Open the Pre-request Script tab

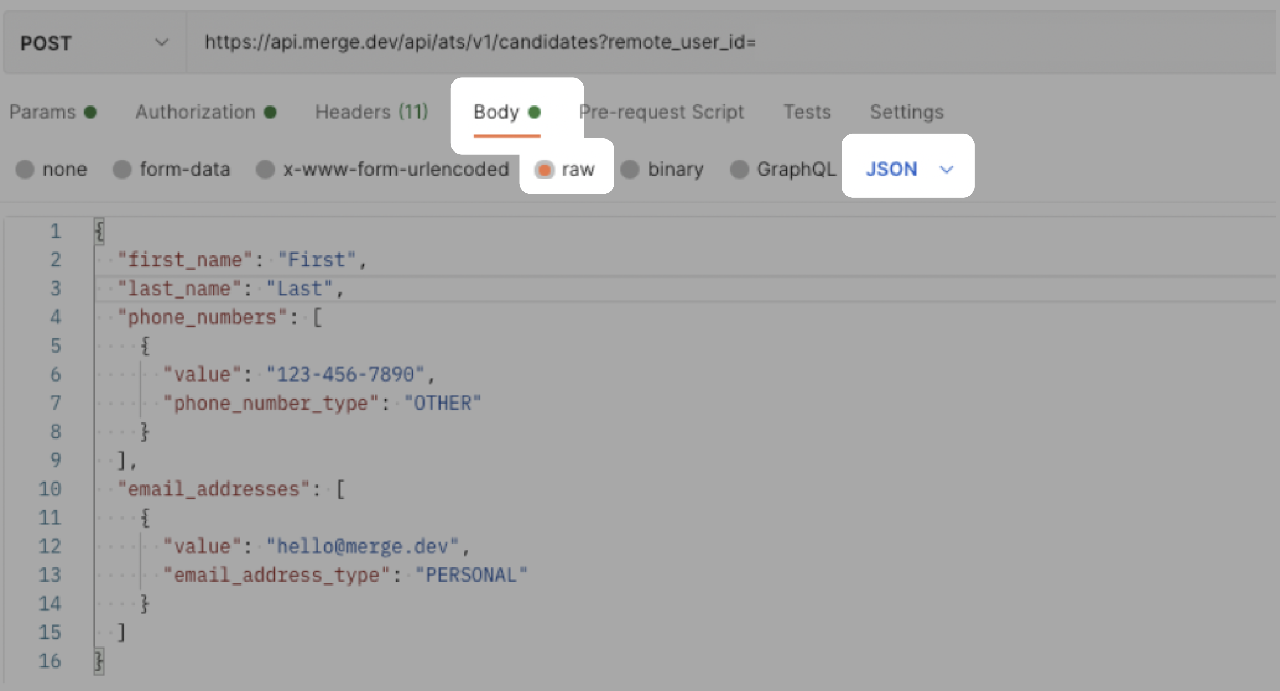(x=661, y=112)
